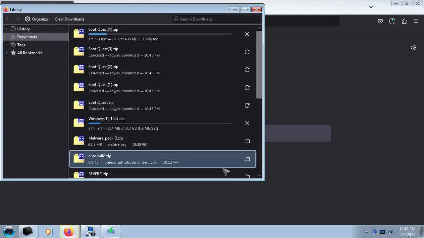Screen dimensions: 424x238
Task: Click the network computers taskbar icon
Action: click(90, 232)
